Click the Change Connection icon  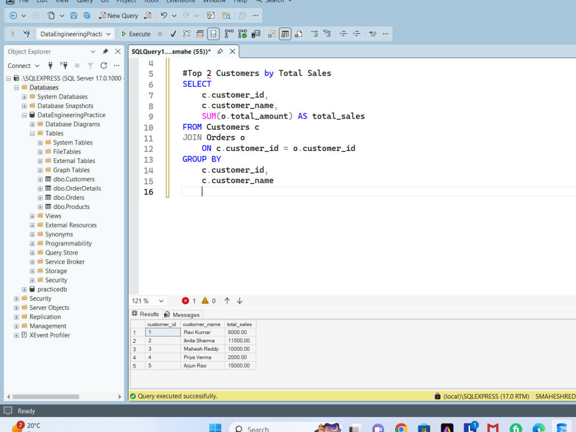click(26, 34)
